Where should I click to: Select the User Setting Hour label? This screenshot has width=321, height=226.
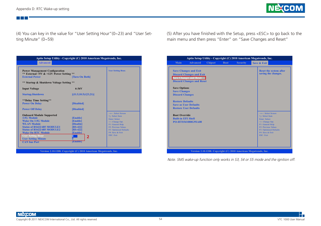tap(33, 136)
